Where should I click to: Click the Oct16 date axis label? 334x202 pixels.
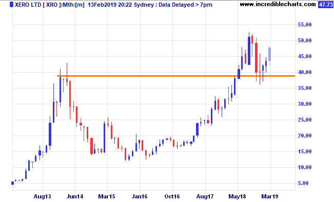tap(172, 196)
